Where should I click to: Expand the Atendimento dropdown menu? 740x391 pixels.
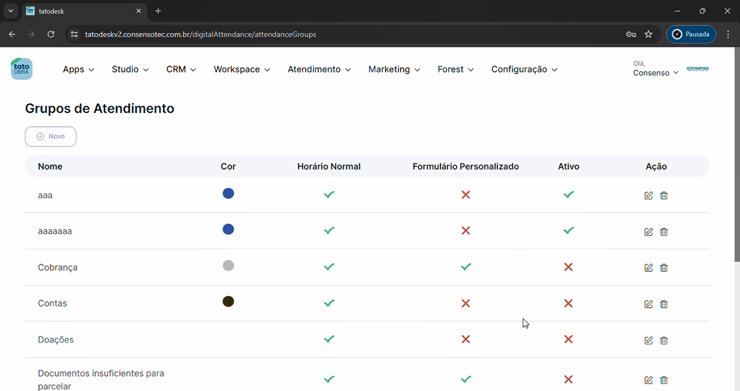tap(319, 69)
